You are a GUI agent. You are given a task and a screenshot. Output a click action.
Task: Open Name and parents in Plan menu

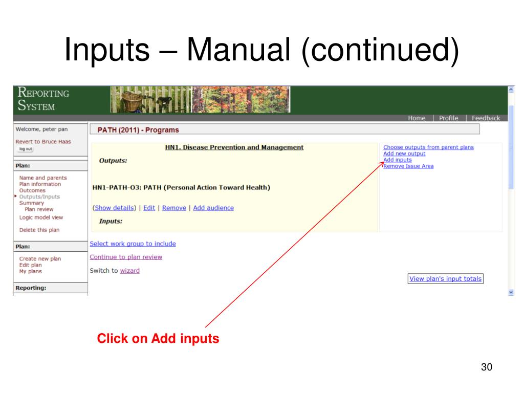pyautogui.click(x=43, y=178)
